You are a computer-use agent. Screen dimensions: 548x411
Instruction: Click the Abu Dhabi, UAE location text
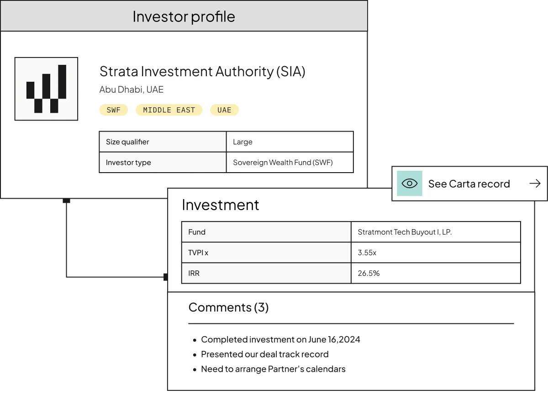point(132,90)
